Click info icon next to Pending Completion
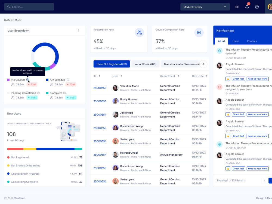 click(38, 93)
